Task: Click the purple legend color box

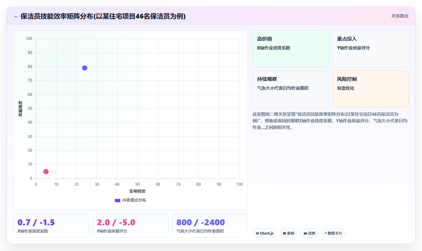Action: (117, 200)
